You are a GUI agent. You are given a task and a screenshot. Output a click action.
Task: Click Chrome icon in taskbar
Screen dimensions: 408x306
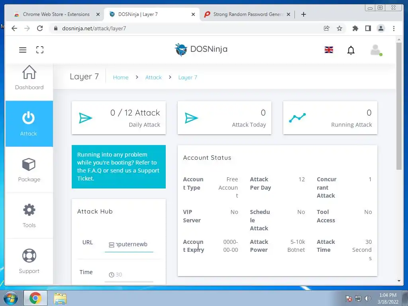pyautogui.click(x=35, y=298)
